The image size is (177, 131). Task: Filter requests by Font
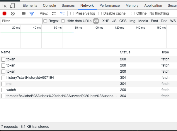point(154,21)
